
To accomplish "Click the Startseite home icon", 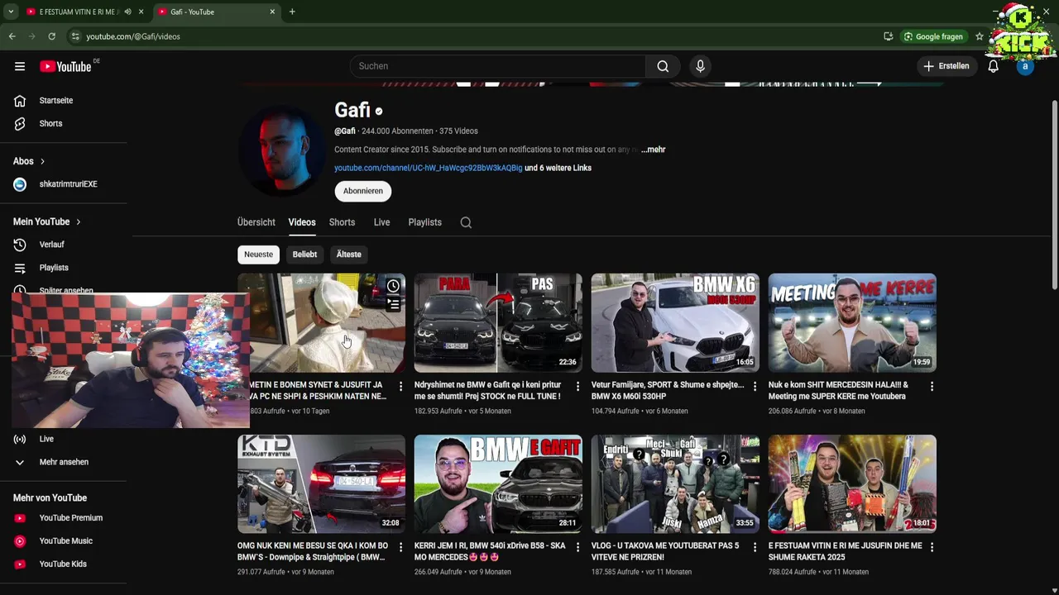I will point(20,101).
